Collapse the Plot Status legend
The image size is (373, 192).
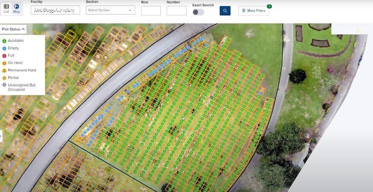tap(13, 29)
